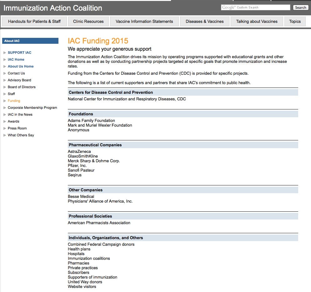Click the Besse Medical entry

click(x=81, y=197)
